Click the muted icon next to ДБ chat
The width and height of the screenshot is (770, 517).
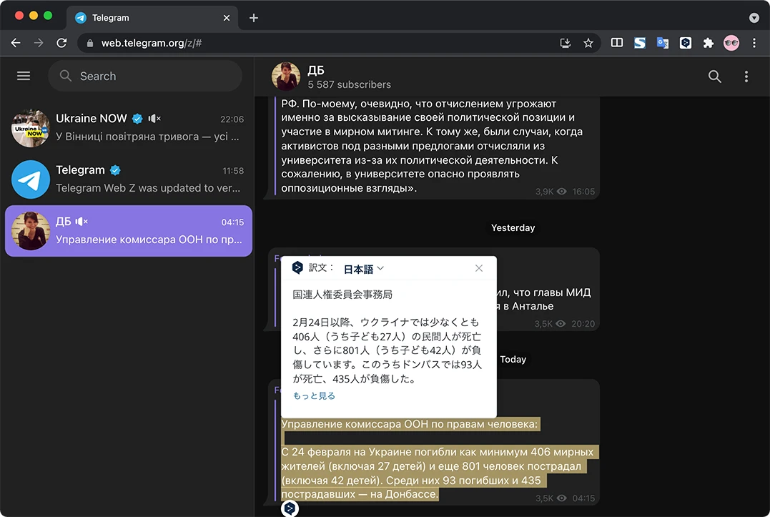click(82, 222)
